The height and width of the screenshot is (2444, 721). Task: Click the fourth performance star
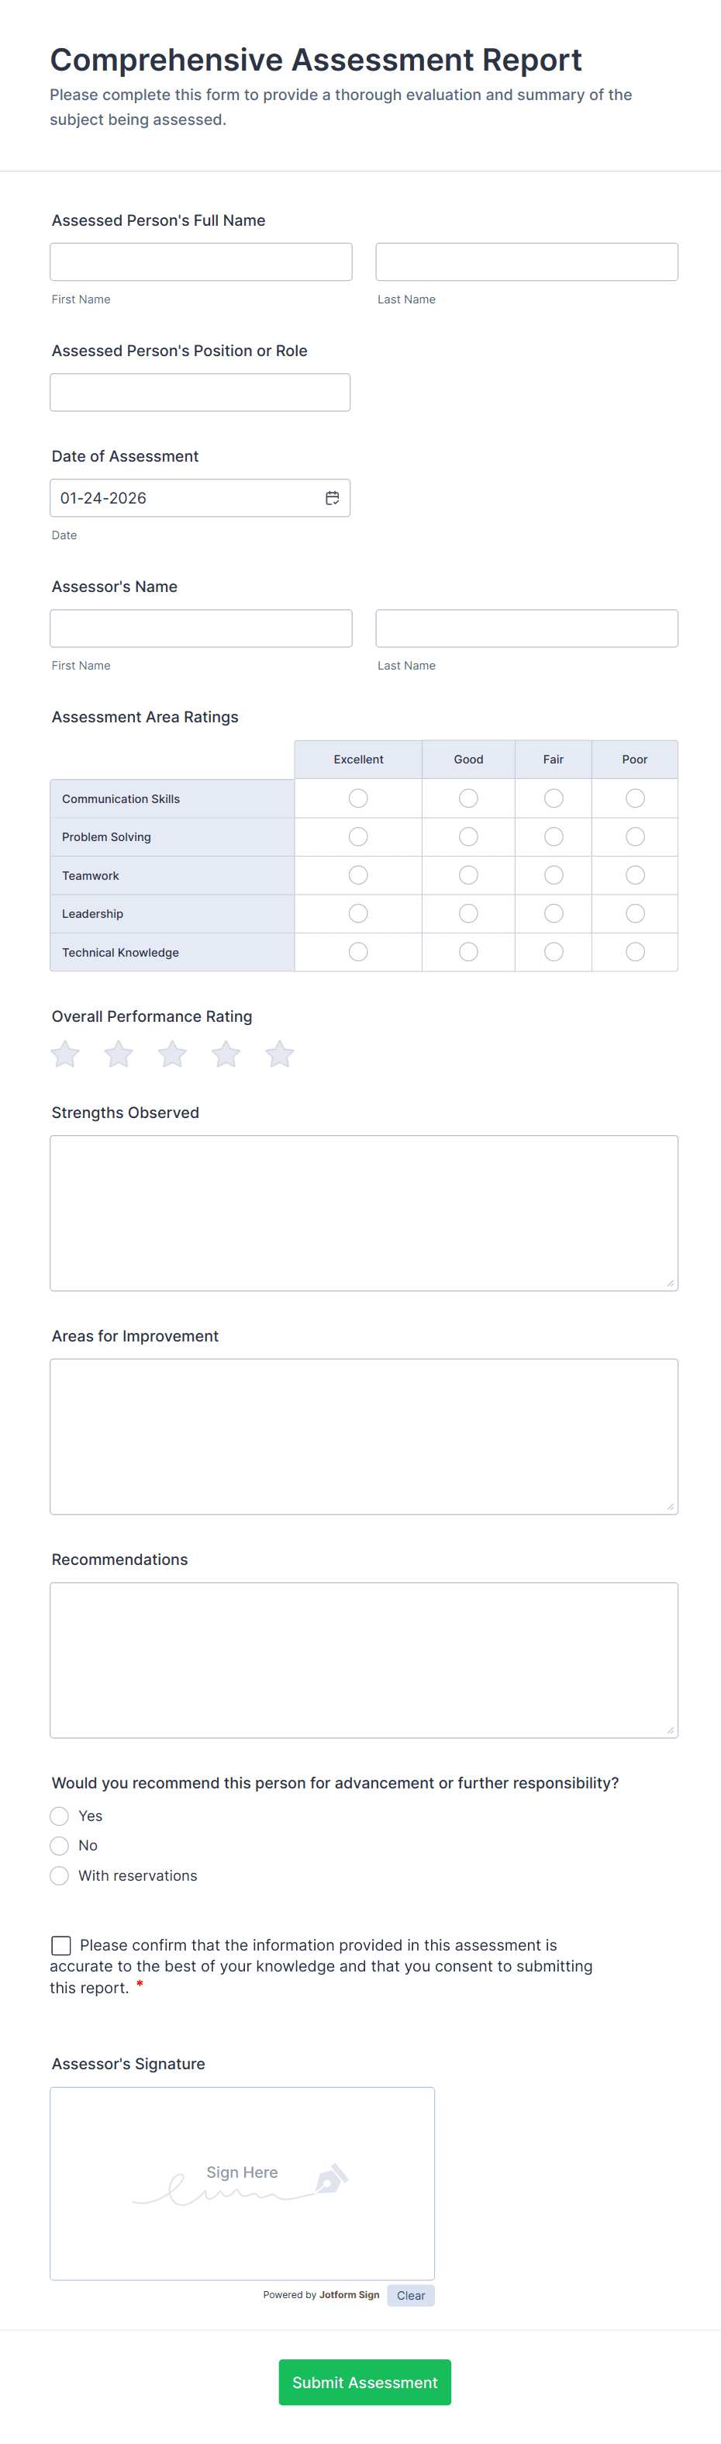click(x=226, y=1053)
